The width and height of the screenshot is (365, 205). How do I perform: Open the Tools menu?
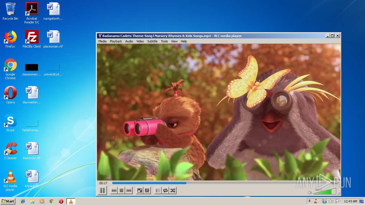[x=164, y=41]
